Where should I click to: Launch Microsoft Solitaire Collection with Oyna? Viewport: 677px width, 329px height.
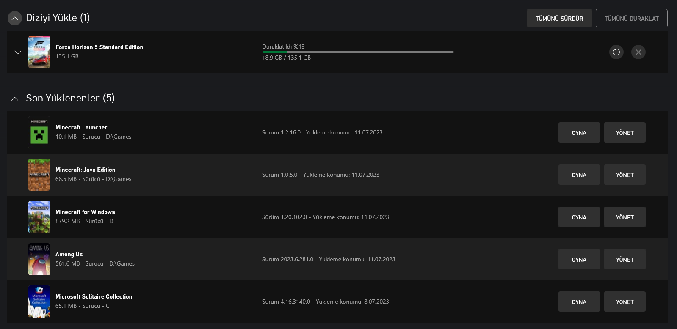point(579,302)
